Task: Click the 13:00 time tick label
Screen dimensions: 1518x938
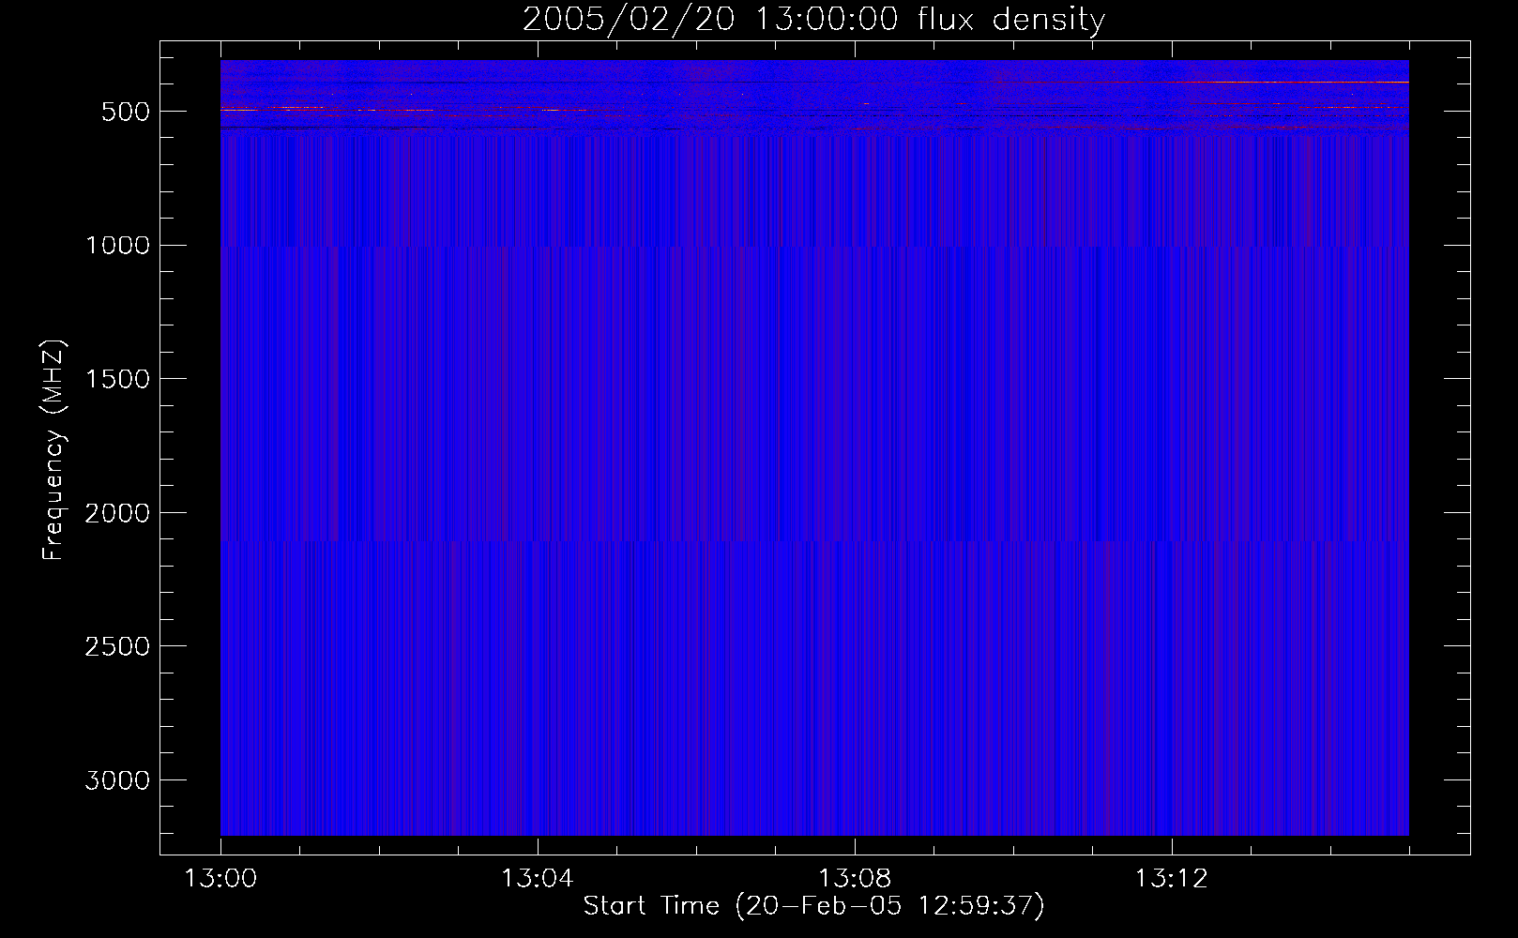Action: click(220, 879)
